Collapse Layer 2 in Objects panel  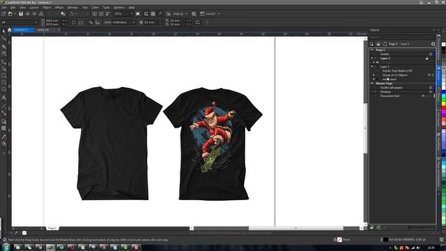[371, 58]
